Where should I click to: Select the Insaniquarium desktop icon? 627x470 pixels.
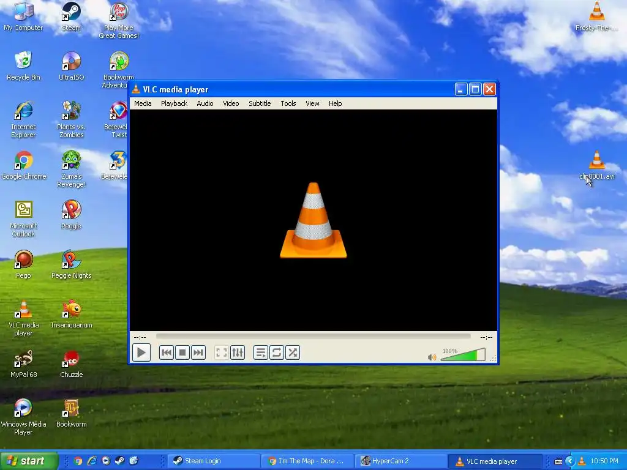coord(71,314)
